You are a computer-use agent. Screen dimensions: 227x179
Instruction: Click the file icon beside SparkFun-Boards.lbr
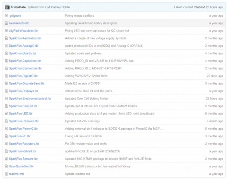tap(6, 53)
